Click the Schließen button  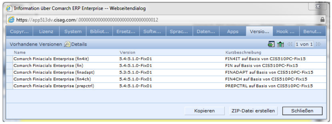(302, 111)
